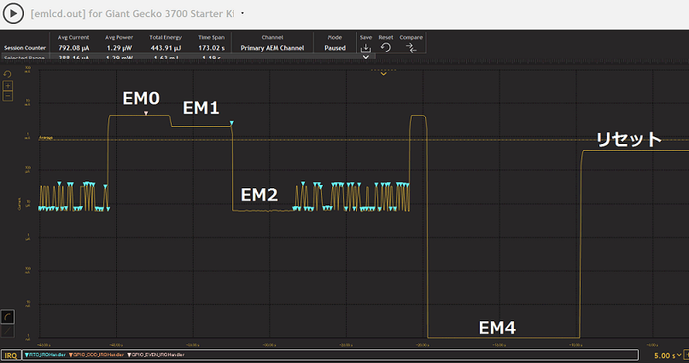The width and height of the screenshot is (689, 363).
Task: Click the plus zoom-in button on the current axis
Action: pyautogui.click(x=8, y=85)
